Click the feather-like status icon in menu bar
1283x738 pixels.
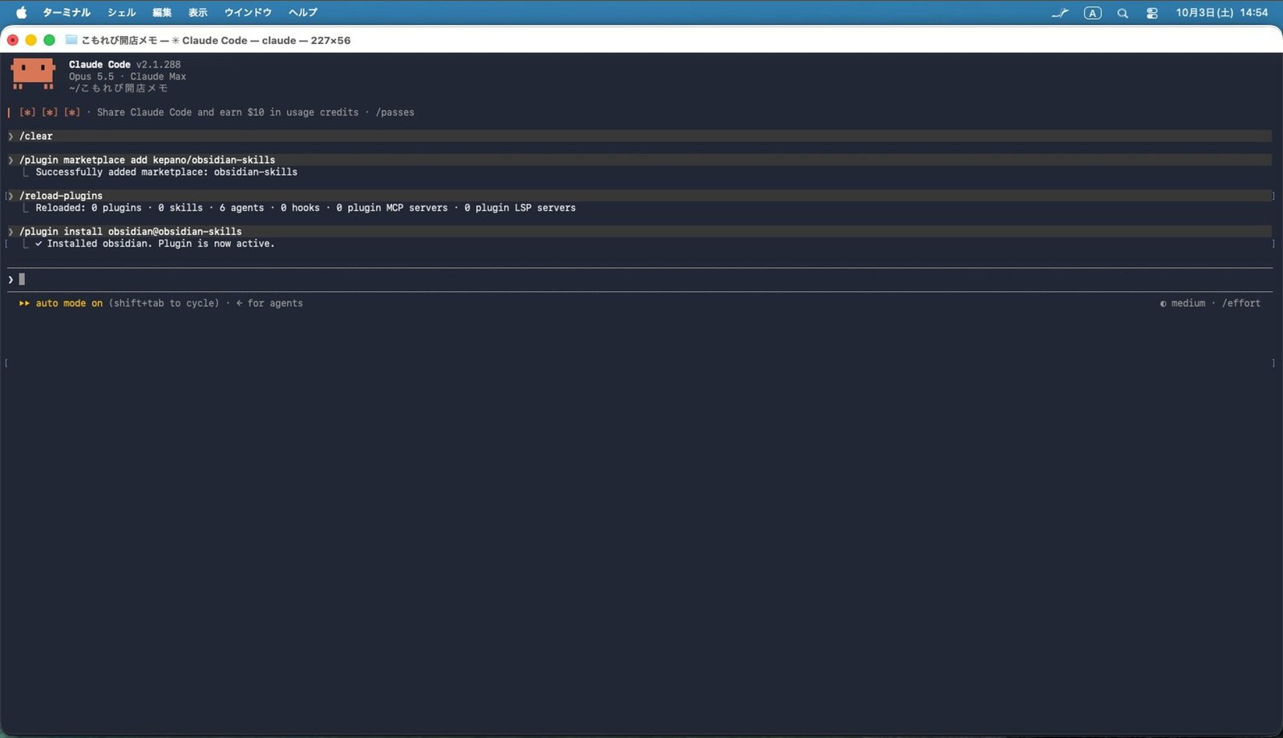point(1060,13)
